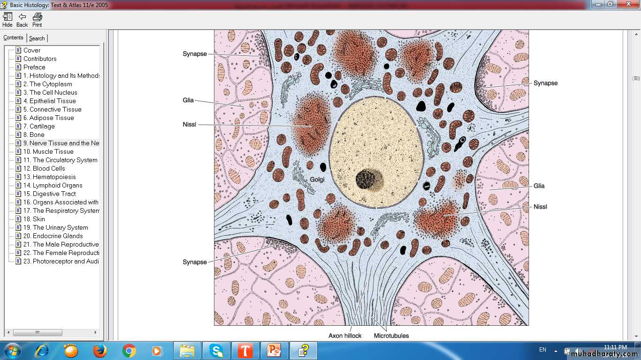The width and height of the screenshot is (641, 360).
Task: Click page icon beside 7. Cartilage
Action: point(18,126)
